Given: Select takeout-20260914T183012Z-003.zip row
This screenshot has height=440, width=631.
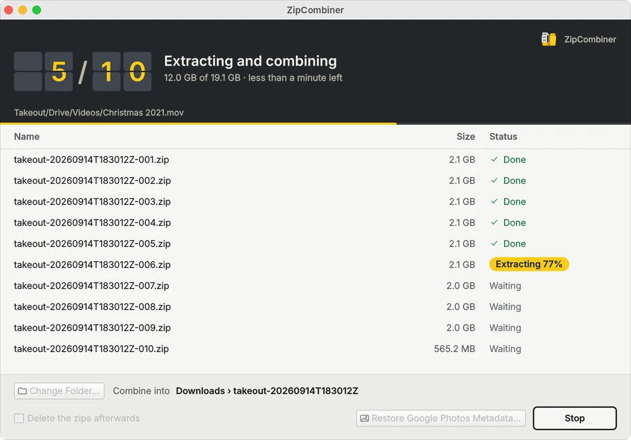Looking at the screenshot, I should [315, 202].
